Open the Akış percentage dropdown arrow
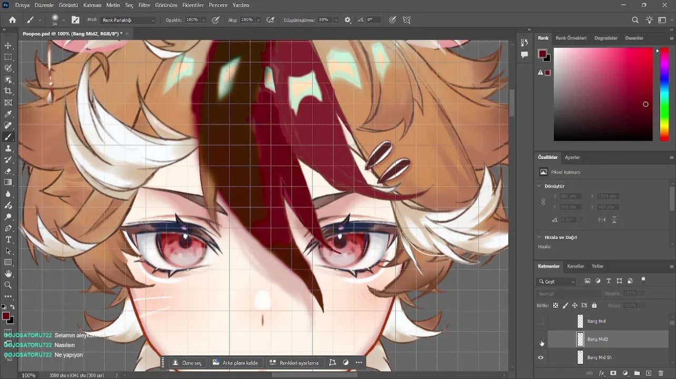Image resolution: width=676 pixels, height=379 pixels. click(x=258, y=20)
